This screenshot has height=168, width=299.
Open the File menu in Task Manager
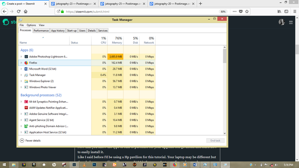(21, 25)
